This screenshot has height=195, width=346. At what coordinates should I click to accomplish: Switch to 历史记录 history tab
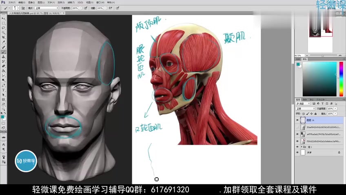320,100
